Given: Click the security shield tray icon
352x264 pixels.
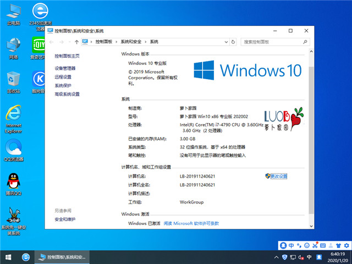Looking at the screenshot, I should pos(284,257).
